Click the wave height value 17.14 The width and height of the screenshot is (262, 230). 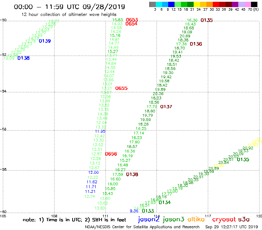click(x=139, y=133)
